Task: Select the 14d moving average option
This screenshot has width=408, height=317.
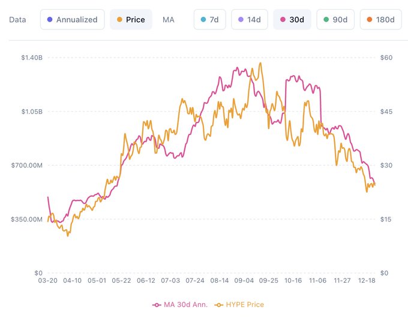Action: click(248, 19)
